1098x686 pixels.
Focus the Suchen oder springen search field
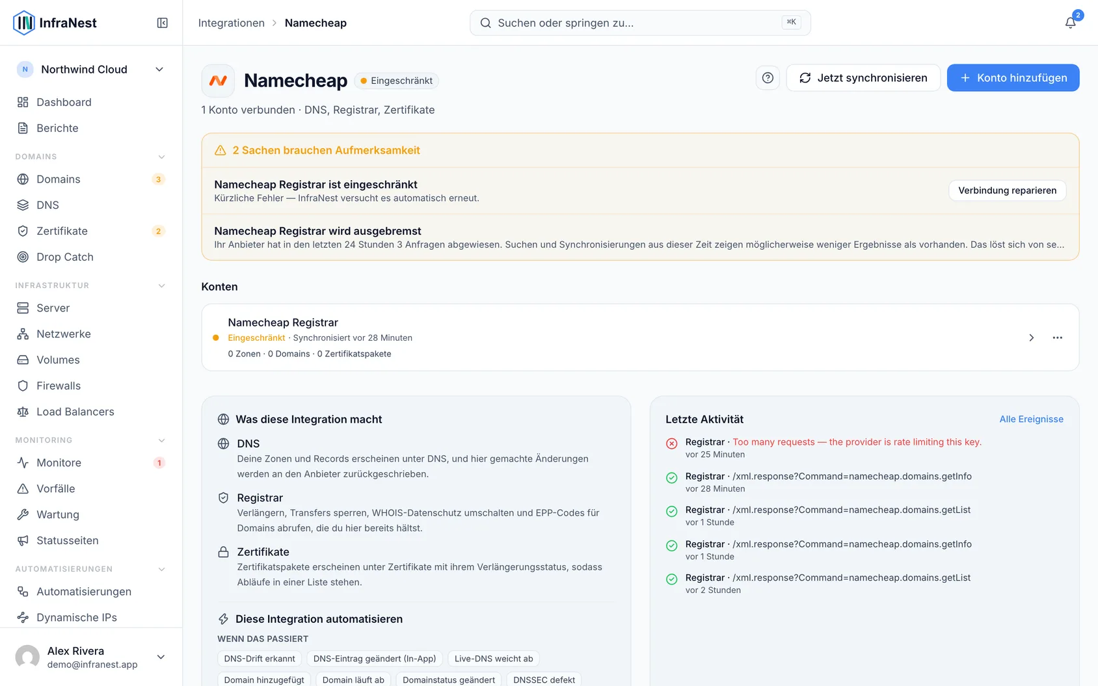pos(640,23)
